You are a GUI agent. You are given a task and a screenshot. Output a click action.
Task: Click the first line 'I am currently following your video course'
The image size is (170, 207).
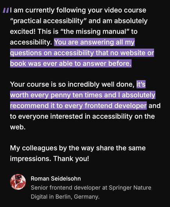78,10
